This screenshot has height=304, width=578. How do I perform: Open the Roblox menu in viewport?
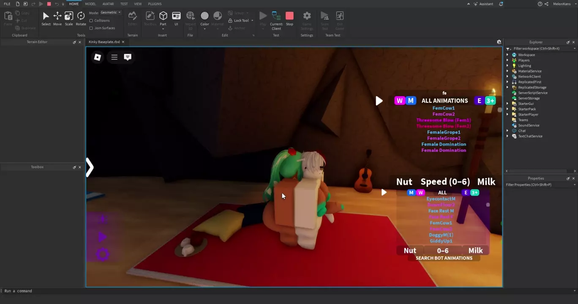coord(98,57)
